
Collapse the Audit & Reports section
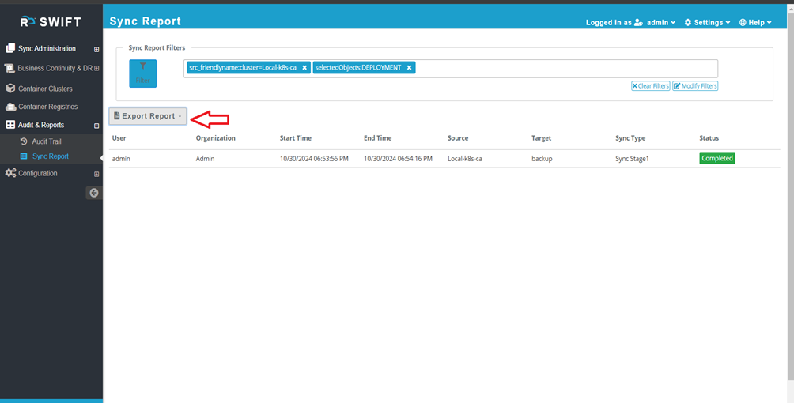tap(96, 126)
